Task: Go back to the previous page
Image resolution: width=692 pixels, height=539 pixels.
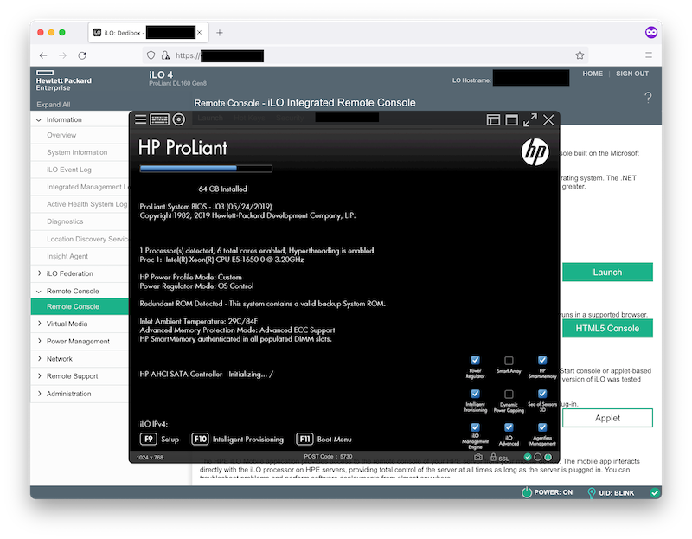Action: [43, 55]
